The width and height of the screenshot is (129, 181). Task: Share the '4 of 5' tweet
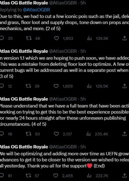[x=124, y=134]
